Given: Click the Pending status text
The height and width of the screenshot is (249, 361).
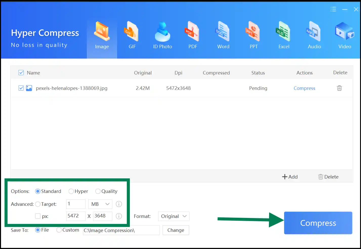Looking at the screenshot, I should point(258,88).
